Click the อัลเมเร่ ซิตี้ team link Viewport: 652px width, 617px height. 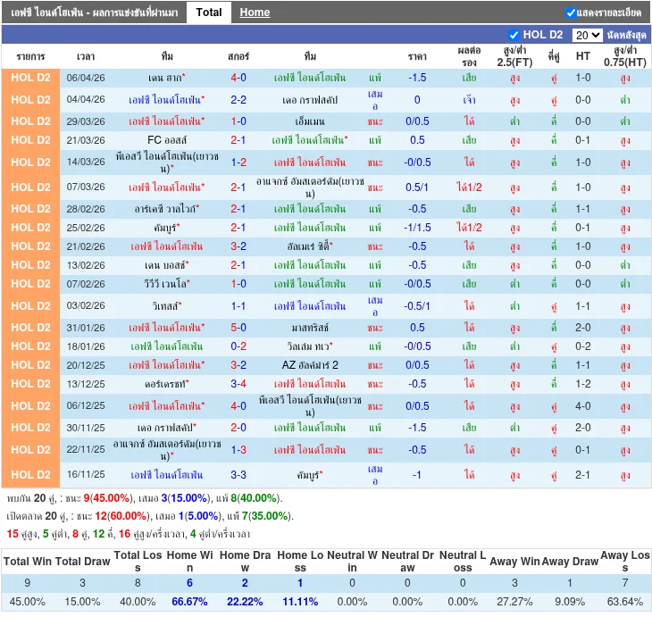[x=307, y=246]
